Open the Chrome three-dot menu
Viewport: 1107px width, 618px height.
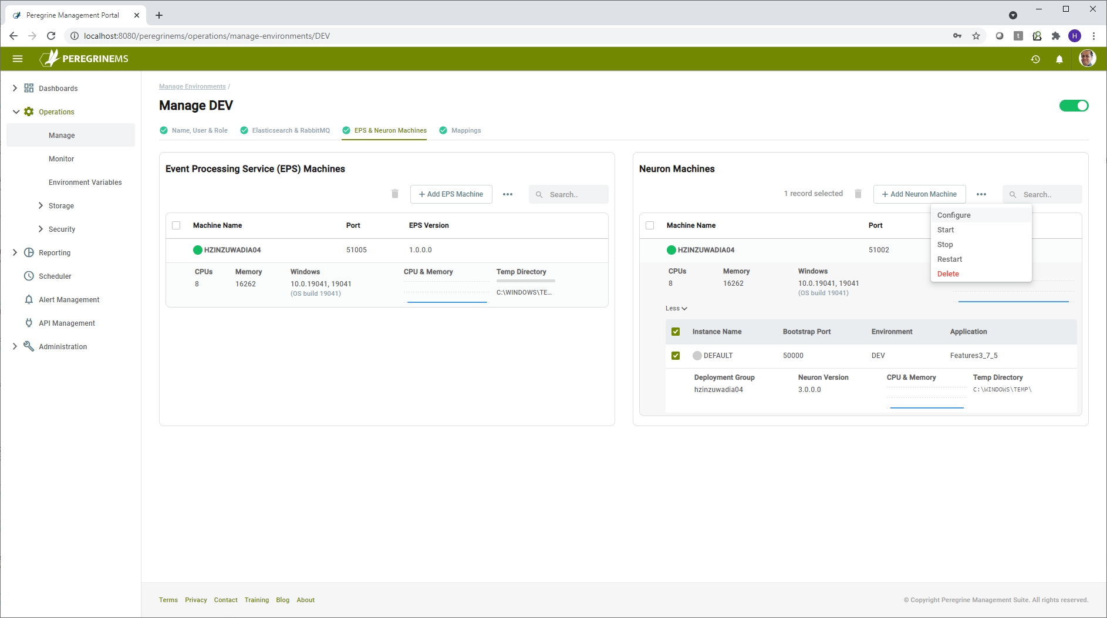click(1093, 36)
